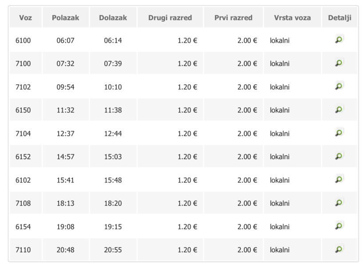The image size is (364, 267).
Task: Select train number 6100 cell
Action: click(x=23, y=40)
